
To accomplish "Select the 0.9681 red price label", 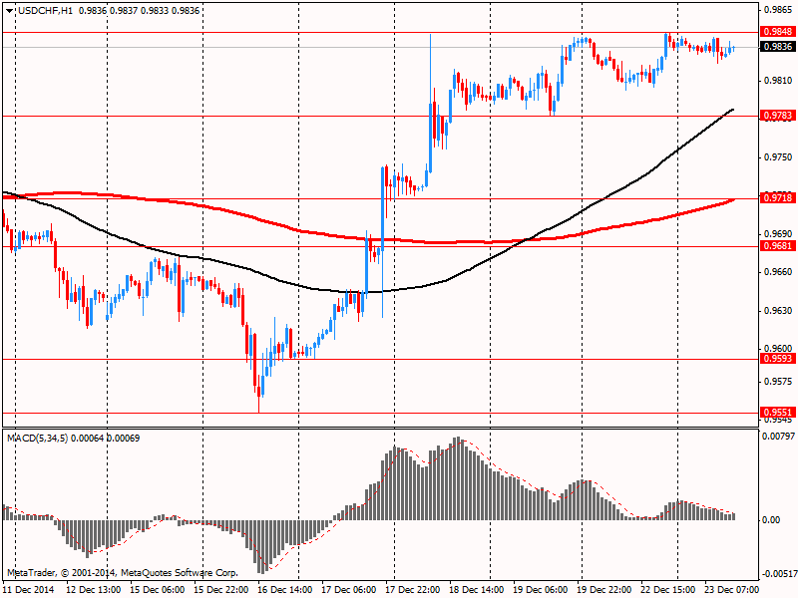I will click(x=778, y=245).
